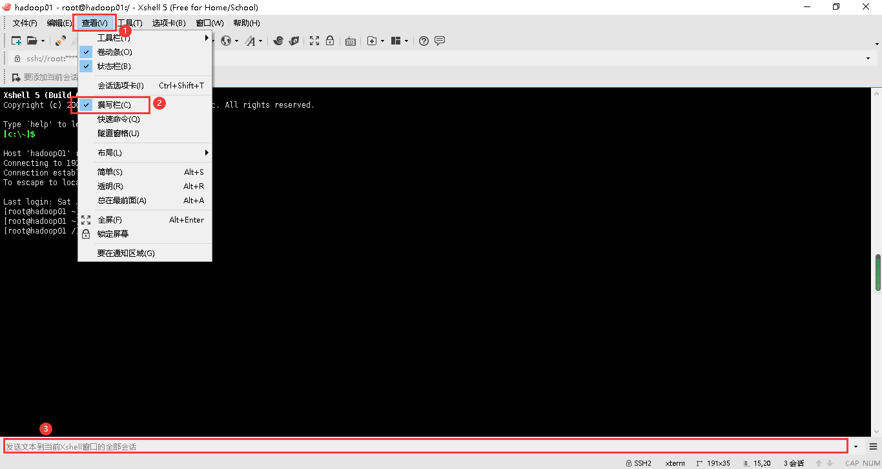Click the add current session arrow icon
Image resolution: width=882 pixels, height=469 pixels.
click(x=16, y=77)
